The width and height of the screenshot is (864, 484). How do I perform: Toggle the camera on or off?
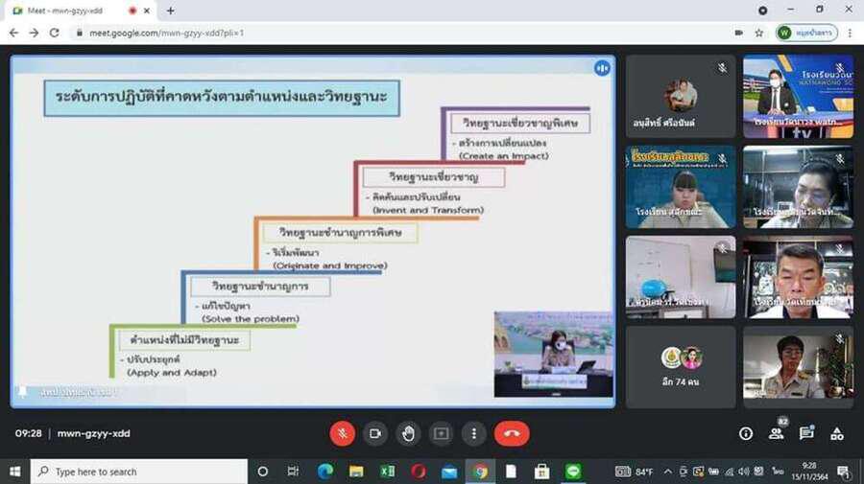pyautogui.click(x=375, y=433)
